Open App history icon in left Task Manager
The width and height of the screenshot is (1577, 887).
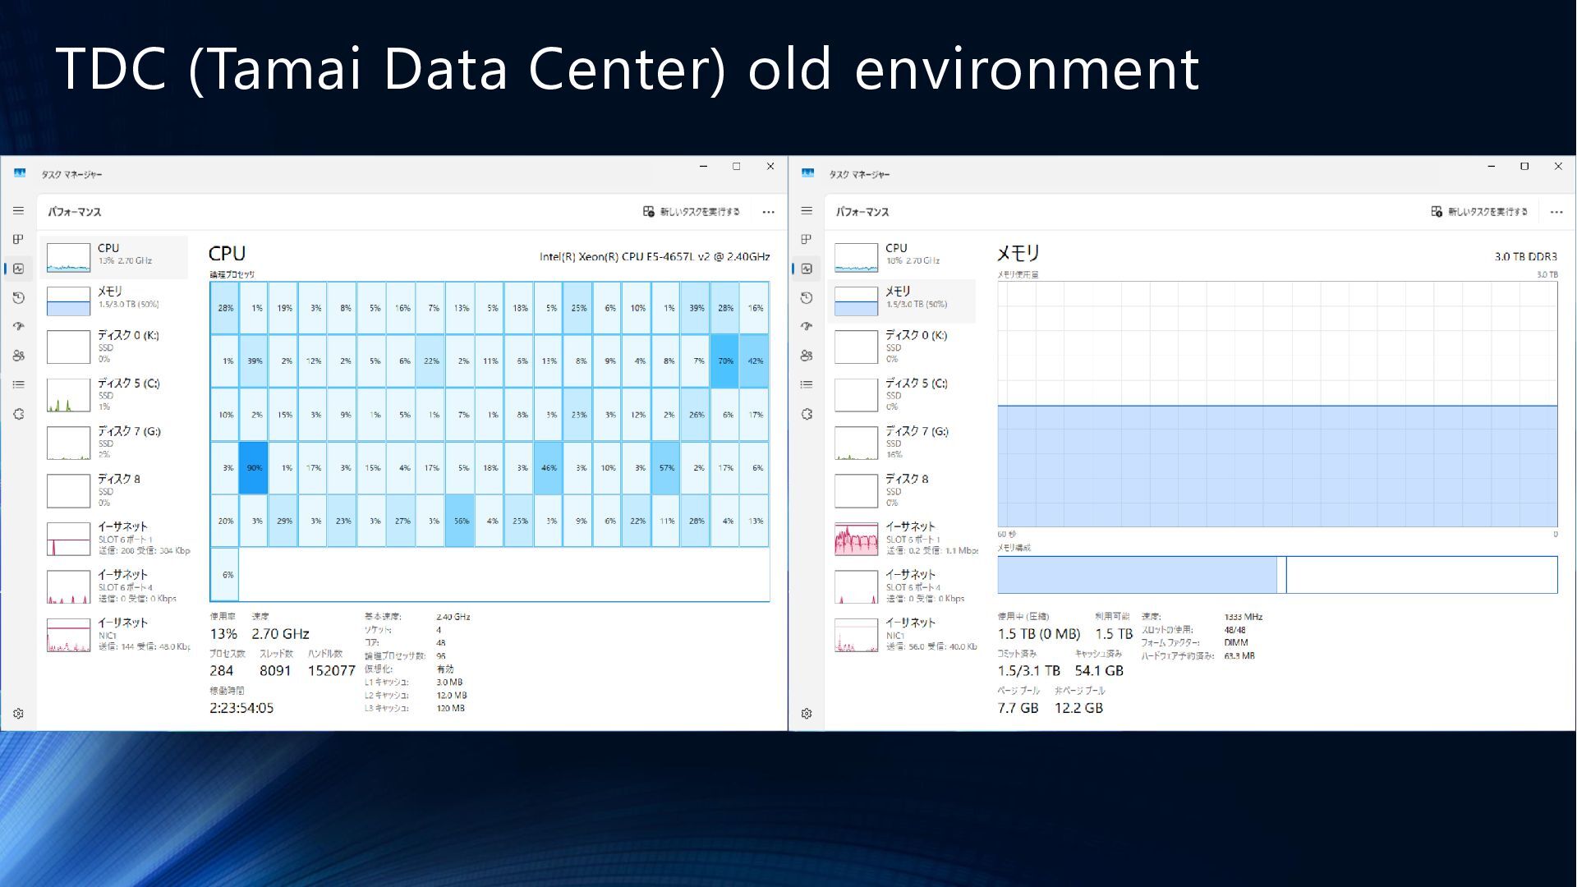pyautogui.click(x=18, y=297)
